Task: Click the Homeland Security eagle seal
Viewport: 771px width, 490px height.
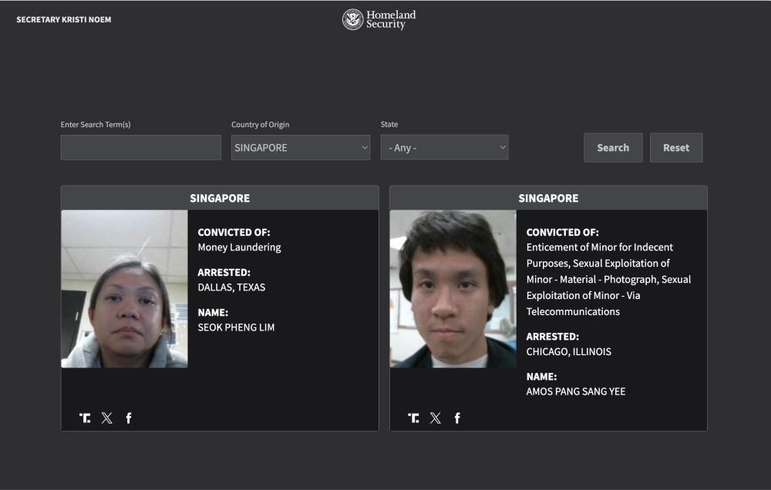Action: pos(354,19)
